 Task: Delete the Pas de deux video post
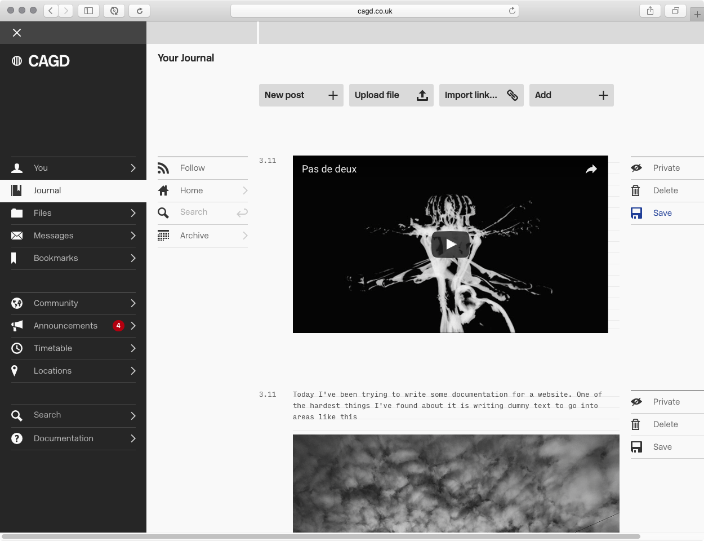click(x=667, y=190)
